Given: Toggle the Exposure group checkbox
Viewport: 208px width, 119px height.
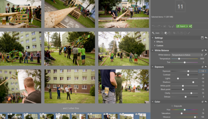Looking at the screenshot, I should 202,67.
